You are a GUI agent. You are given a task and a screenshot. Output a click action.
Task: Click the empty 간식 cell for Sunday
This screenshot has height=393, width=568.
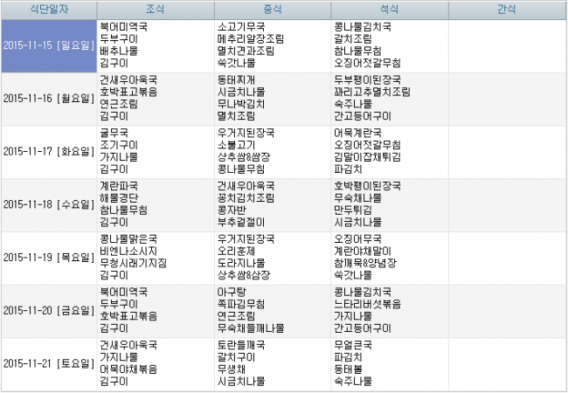[506, 45]
